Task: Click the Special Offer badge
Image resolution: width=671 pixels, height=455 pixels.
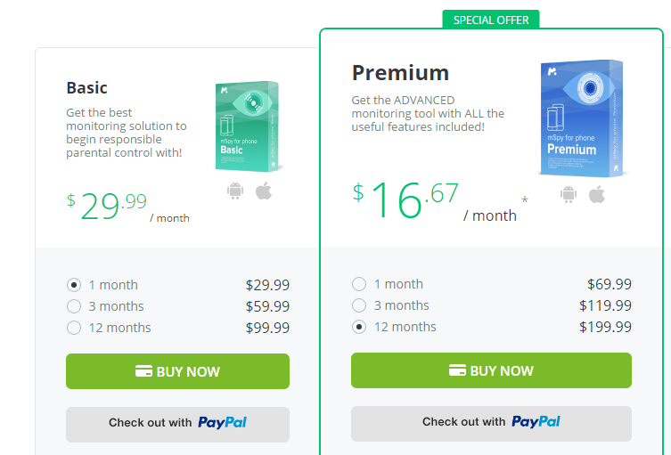Action: 491,20
